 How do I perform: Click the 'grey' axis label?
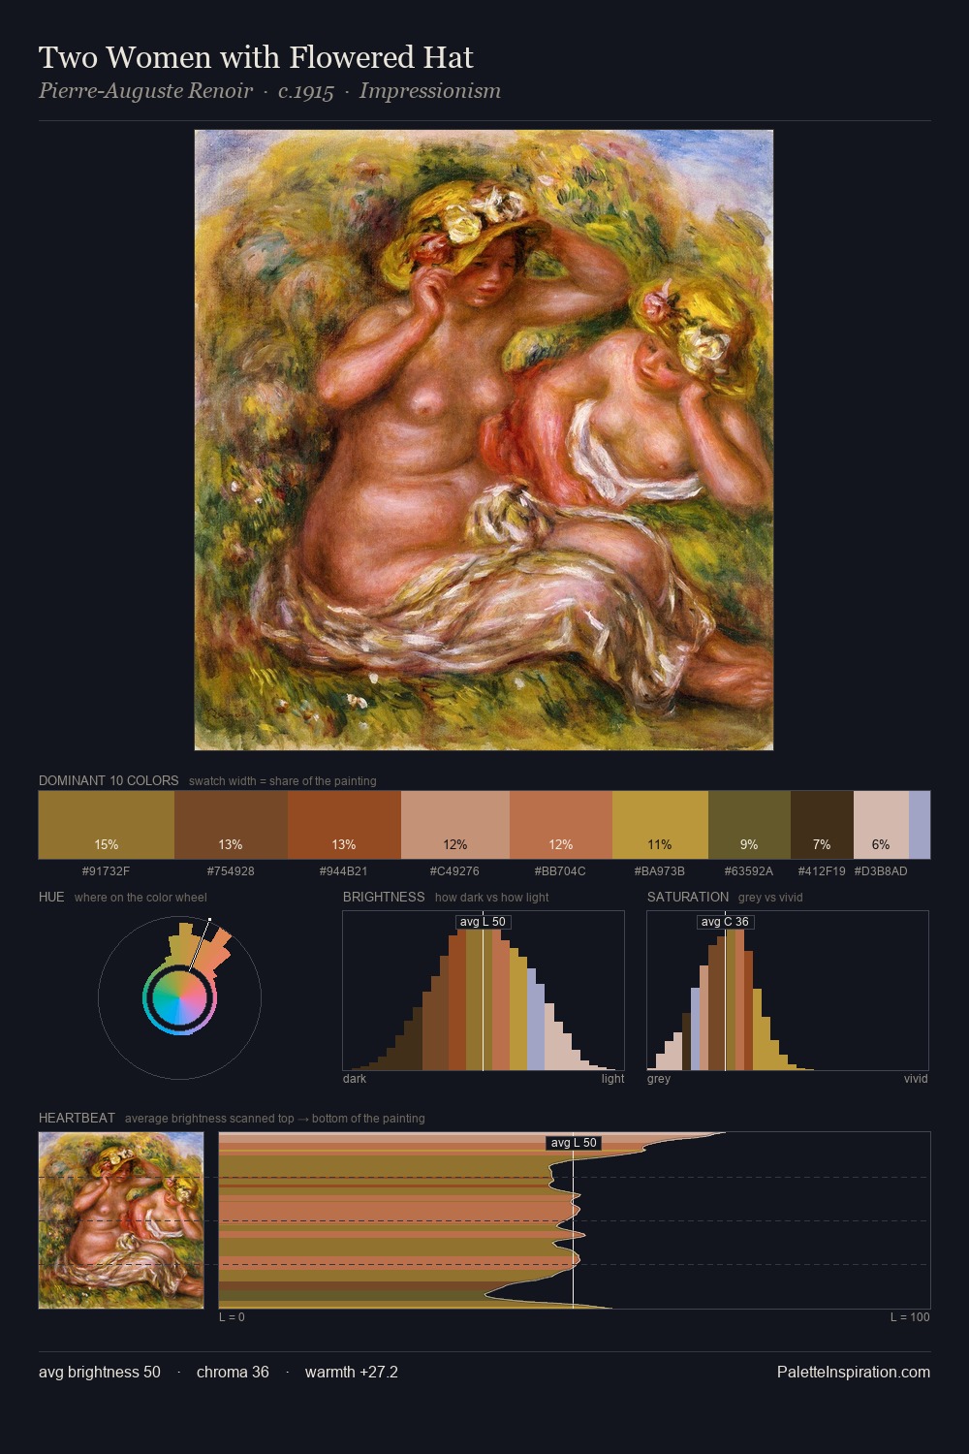(x=659, y=1079)
